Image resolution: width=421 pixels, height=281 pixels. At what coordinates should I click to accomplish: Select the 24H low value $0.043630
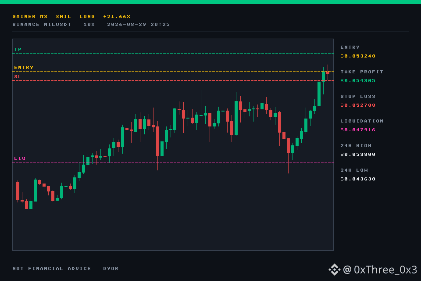tap(358, 179)
